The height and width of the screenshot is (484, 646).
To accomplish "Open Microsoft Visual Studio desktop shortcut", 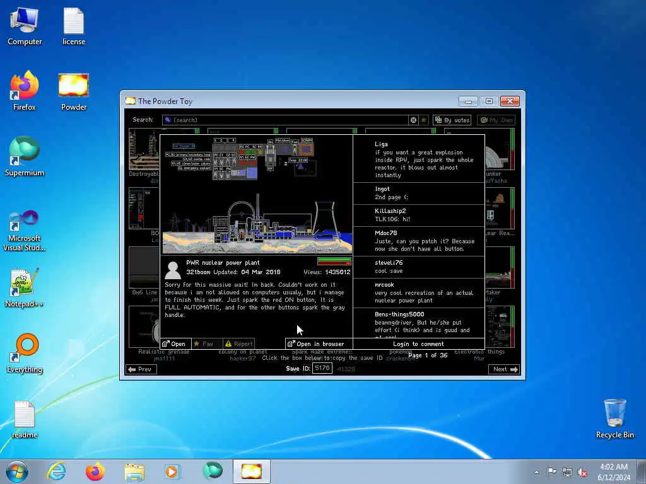I will point(25,231).
